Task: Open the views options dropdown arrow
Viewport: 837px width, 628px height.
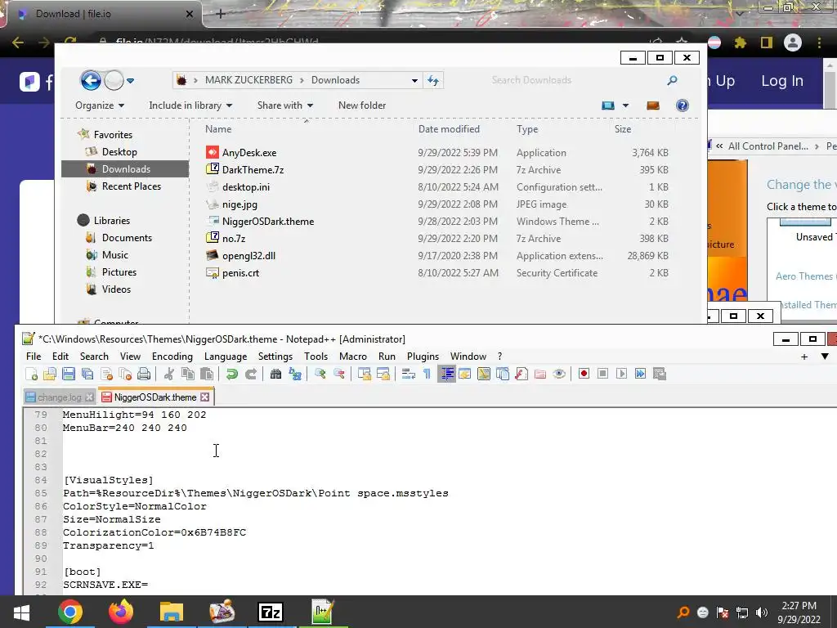Action: [625, 105]
